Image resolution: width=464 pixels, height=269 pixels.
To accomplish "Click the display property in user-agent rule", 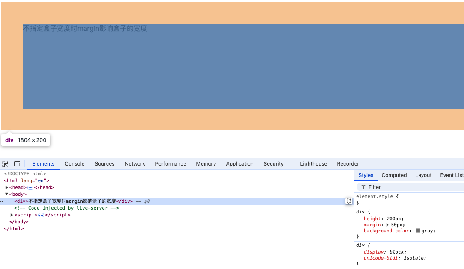I will tap(374, 252).
